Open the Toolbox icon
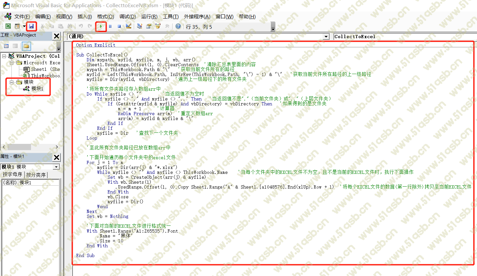Screen dimensions: 477x276 click(x=167, y=26)
